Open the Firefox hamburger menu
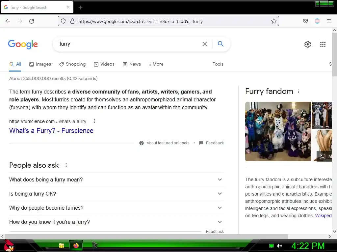 [x=329, y=21]
